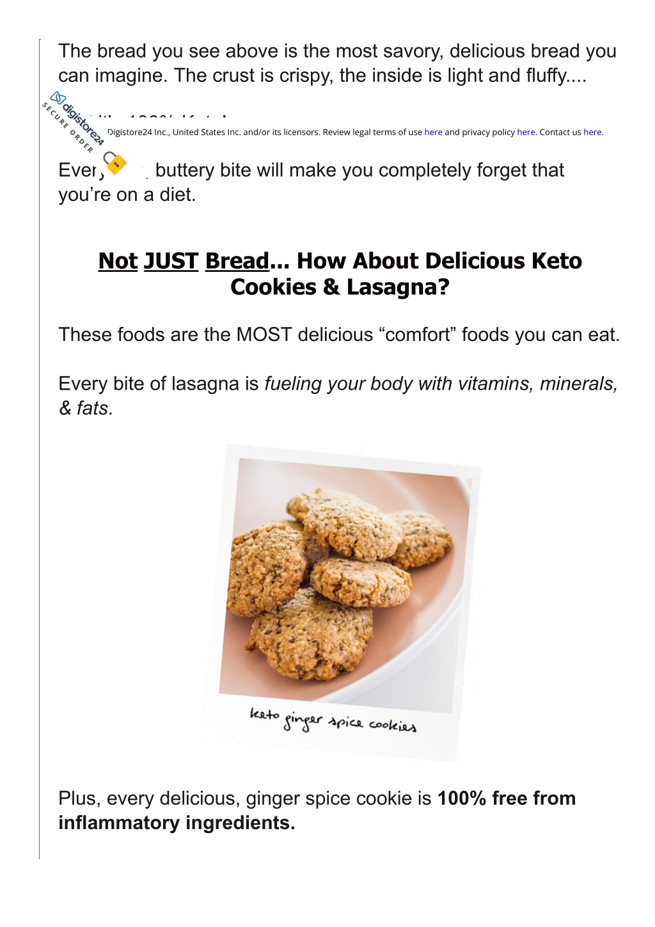Click the yellow padlock secure icon
Image resolution: width=655 pixels, height=927 pixels.
[115, 162]
